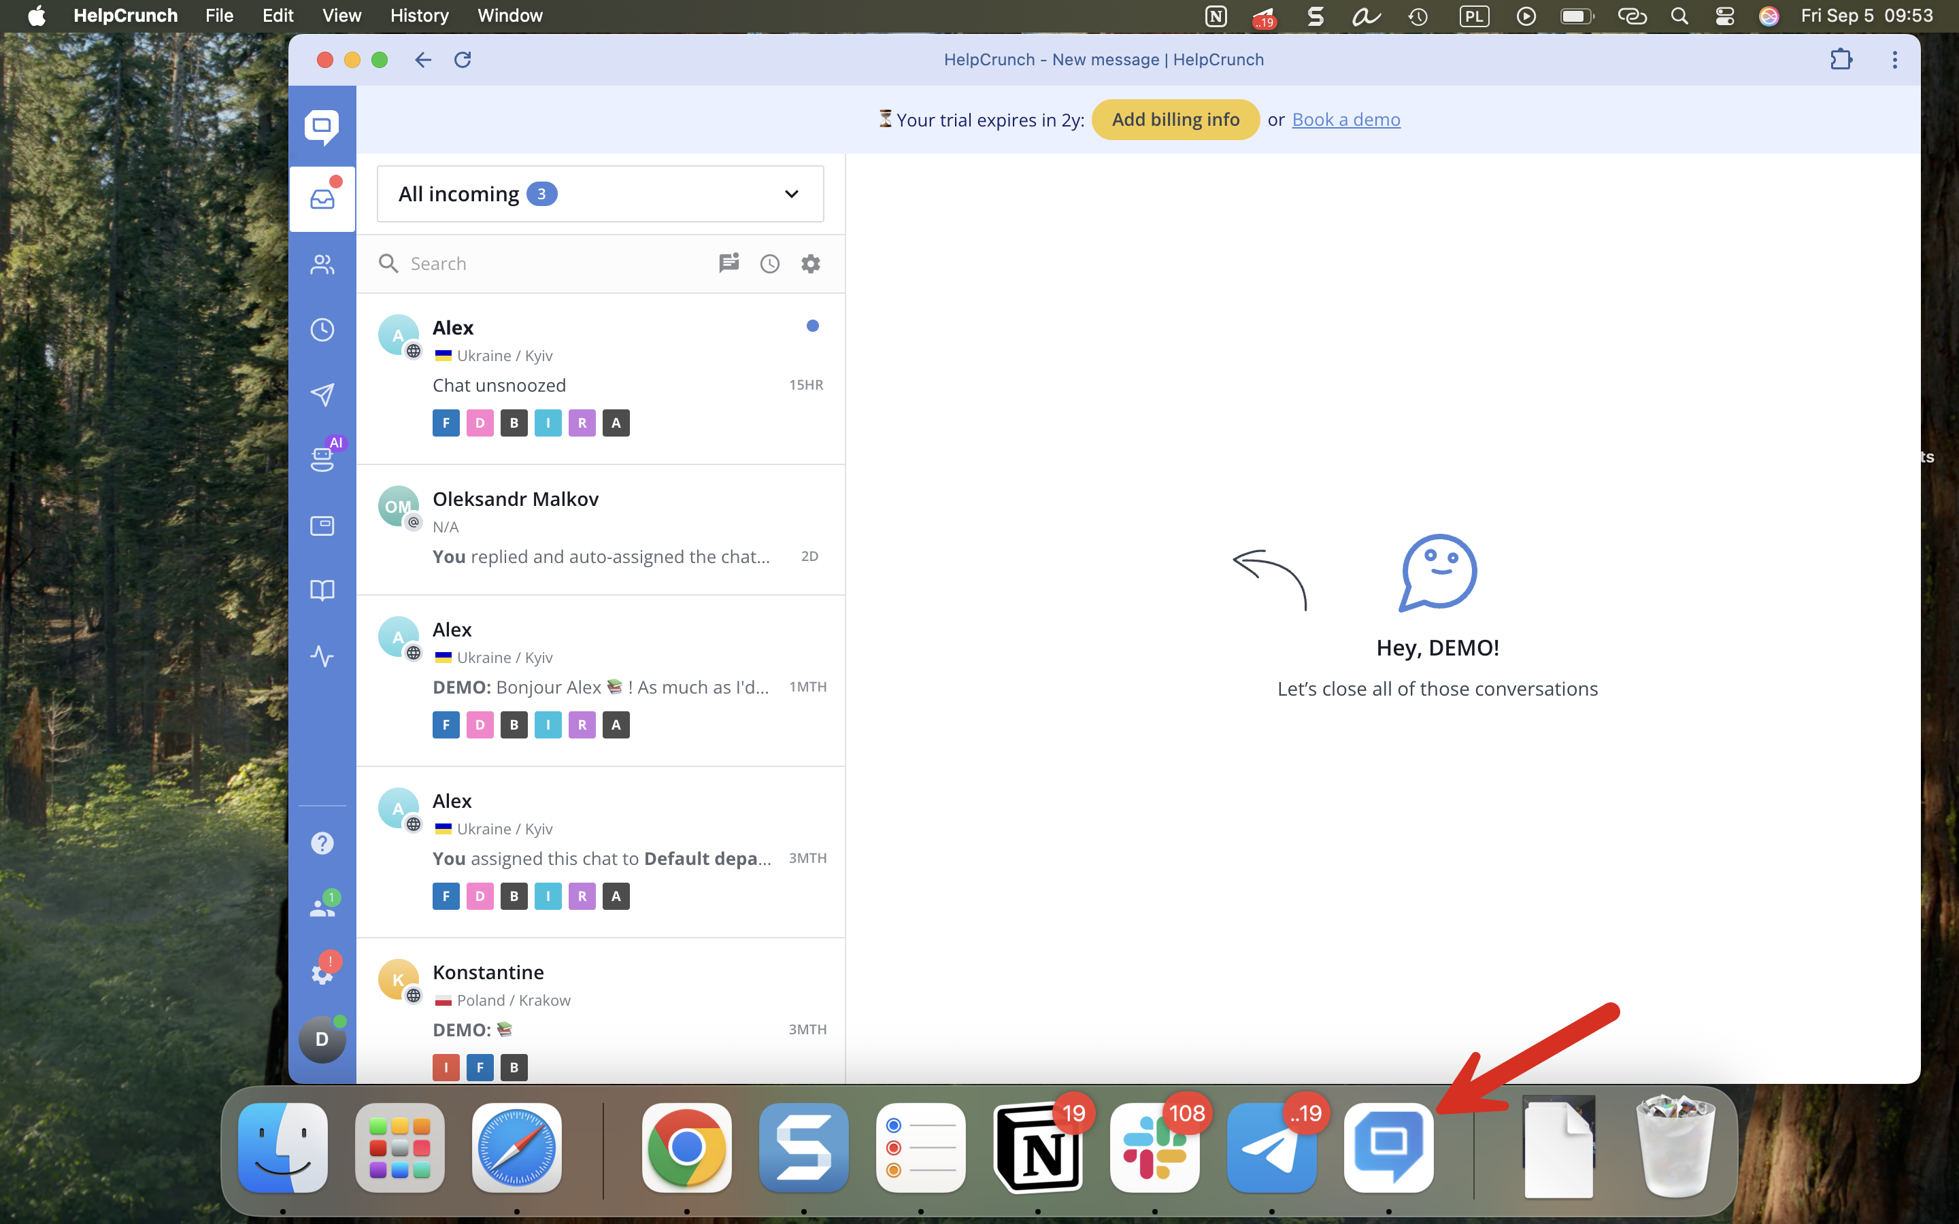Open the HelpCrunch app menu
This screenshot has height=1224, width=1959.
tap(125, 16)
